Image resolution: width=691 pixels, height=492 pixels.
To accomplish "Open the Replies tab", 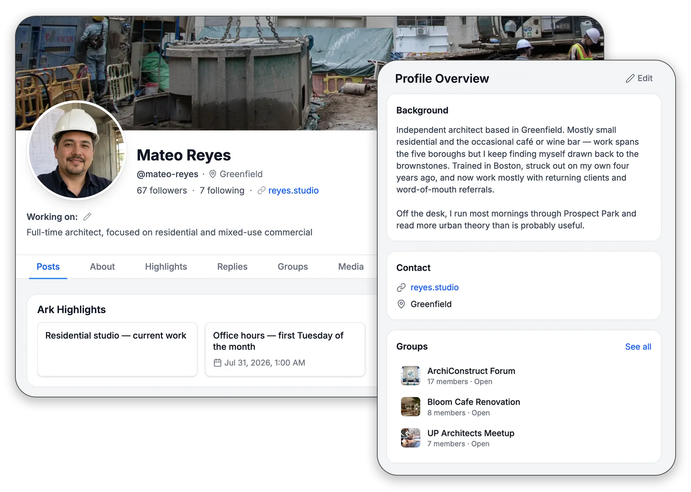I will [x=232, y=267].
